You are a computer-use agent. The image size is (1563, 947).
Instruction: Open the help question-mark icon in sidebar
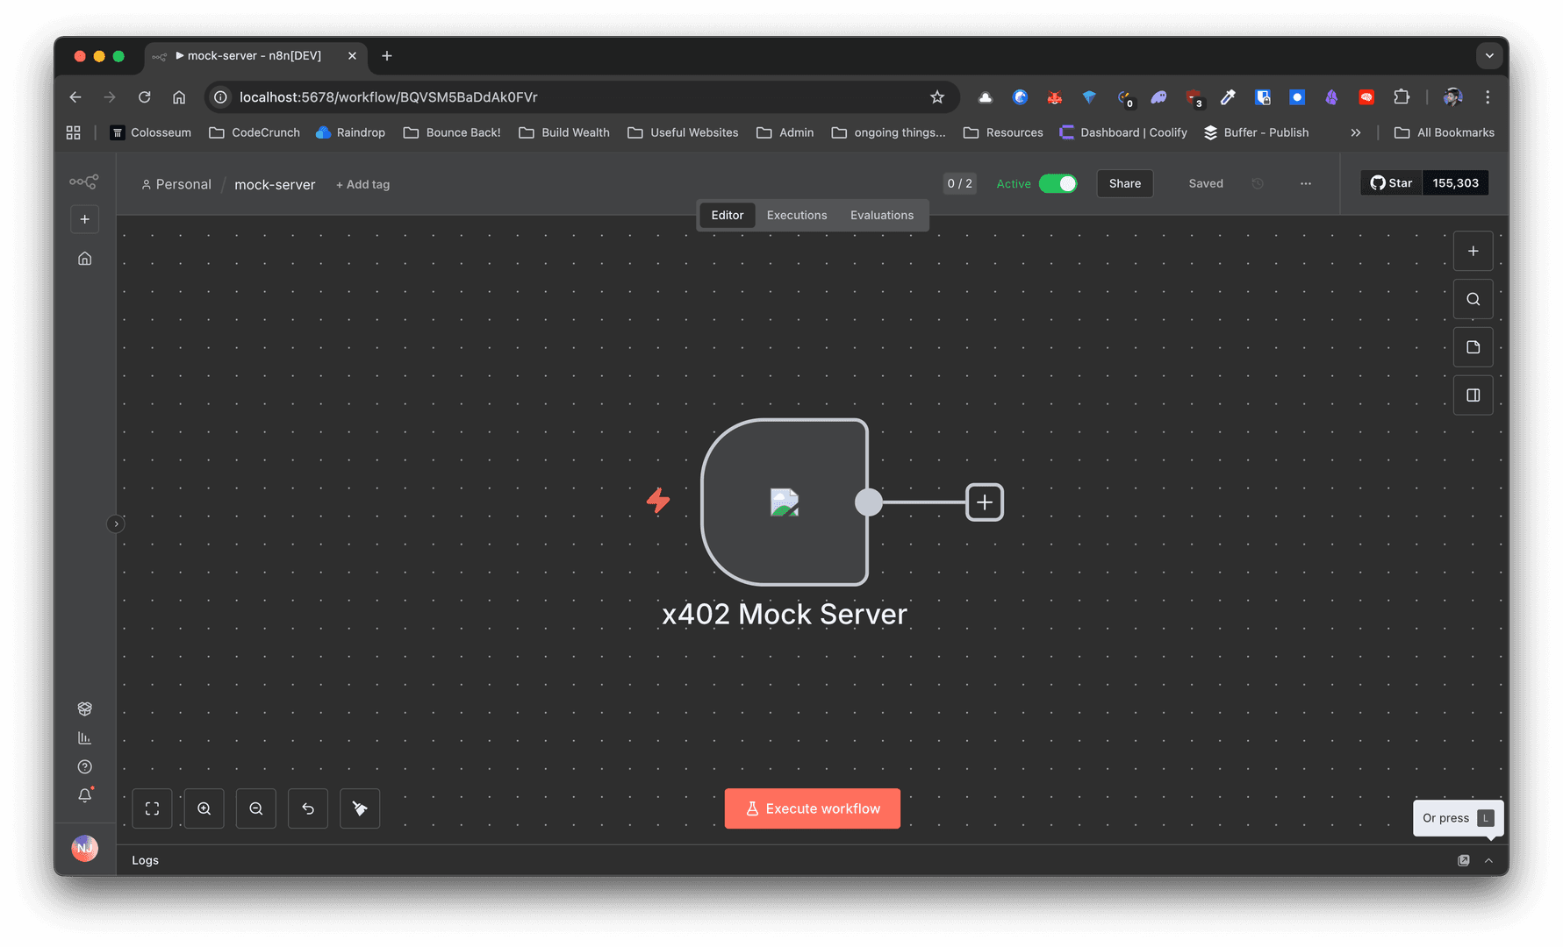pyautogui.click(x=84, y=765)
